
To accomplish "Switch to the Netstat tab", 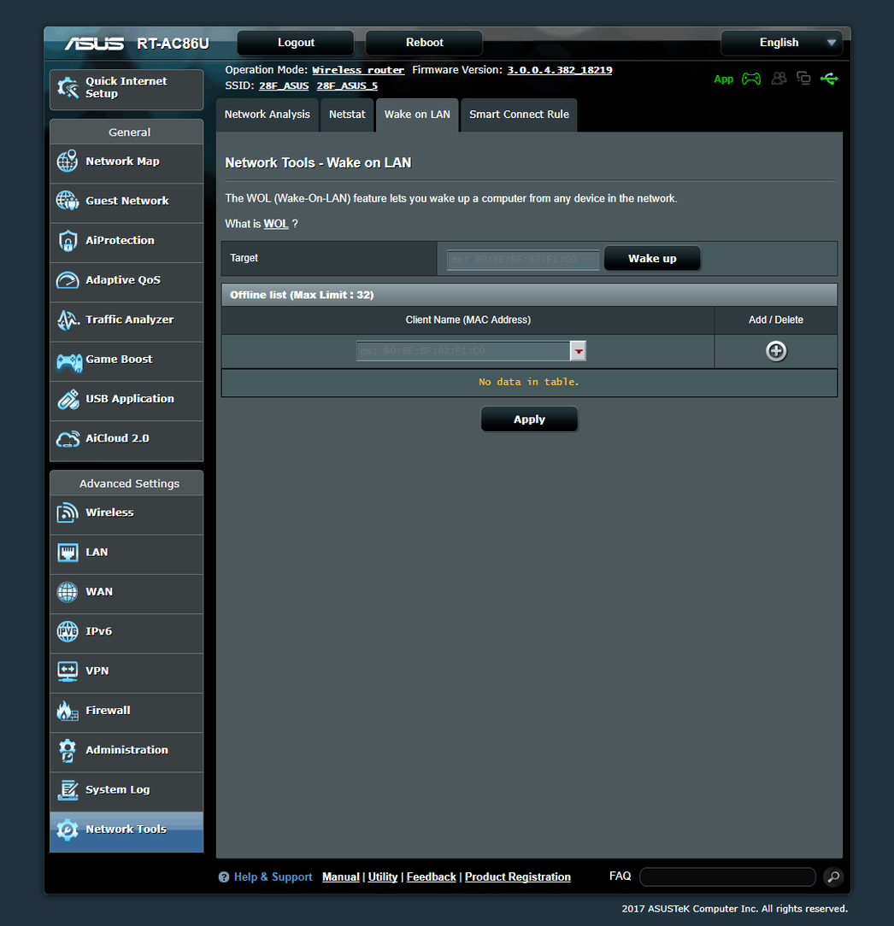I will point(347,114).
